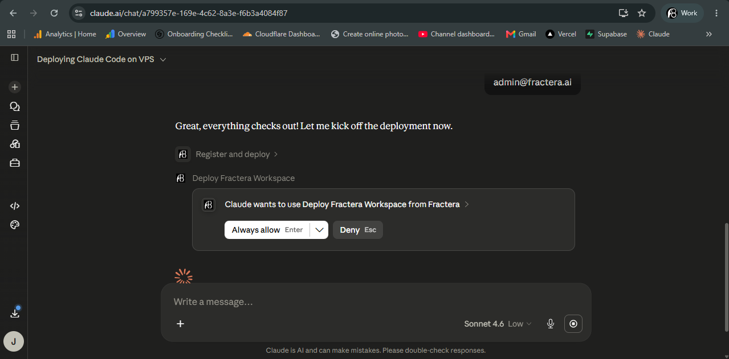Stop the response with the stop button
Viewport: 729px width, 359px height.
[x=573, y=324]
